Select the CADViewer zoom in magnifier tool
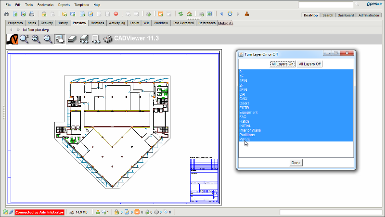This screenshot has height=217, width=385. coord(25,39)
